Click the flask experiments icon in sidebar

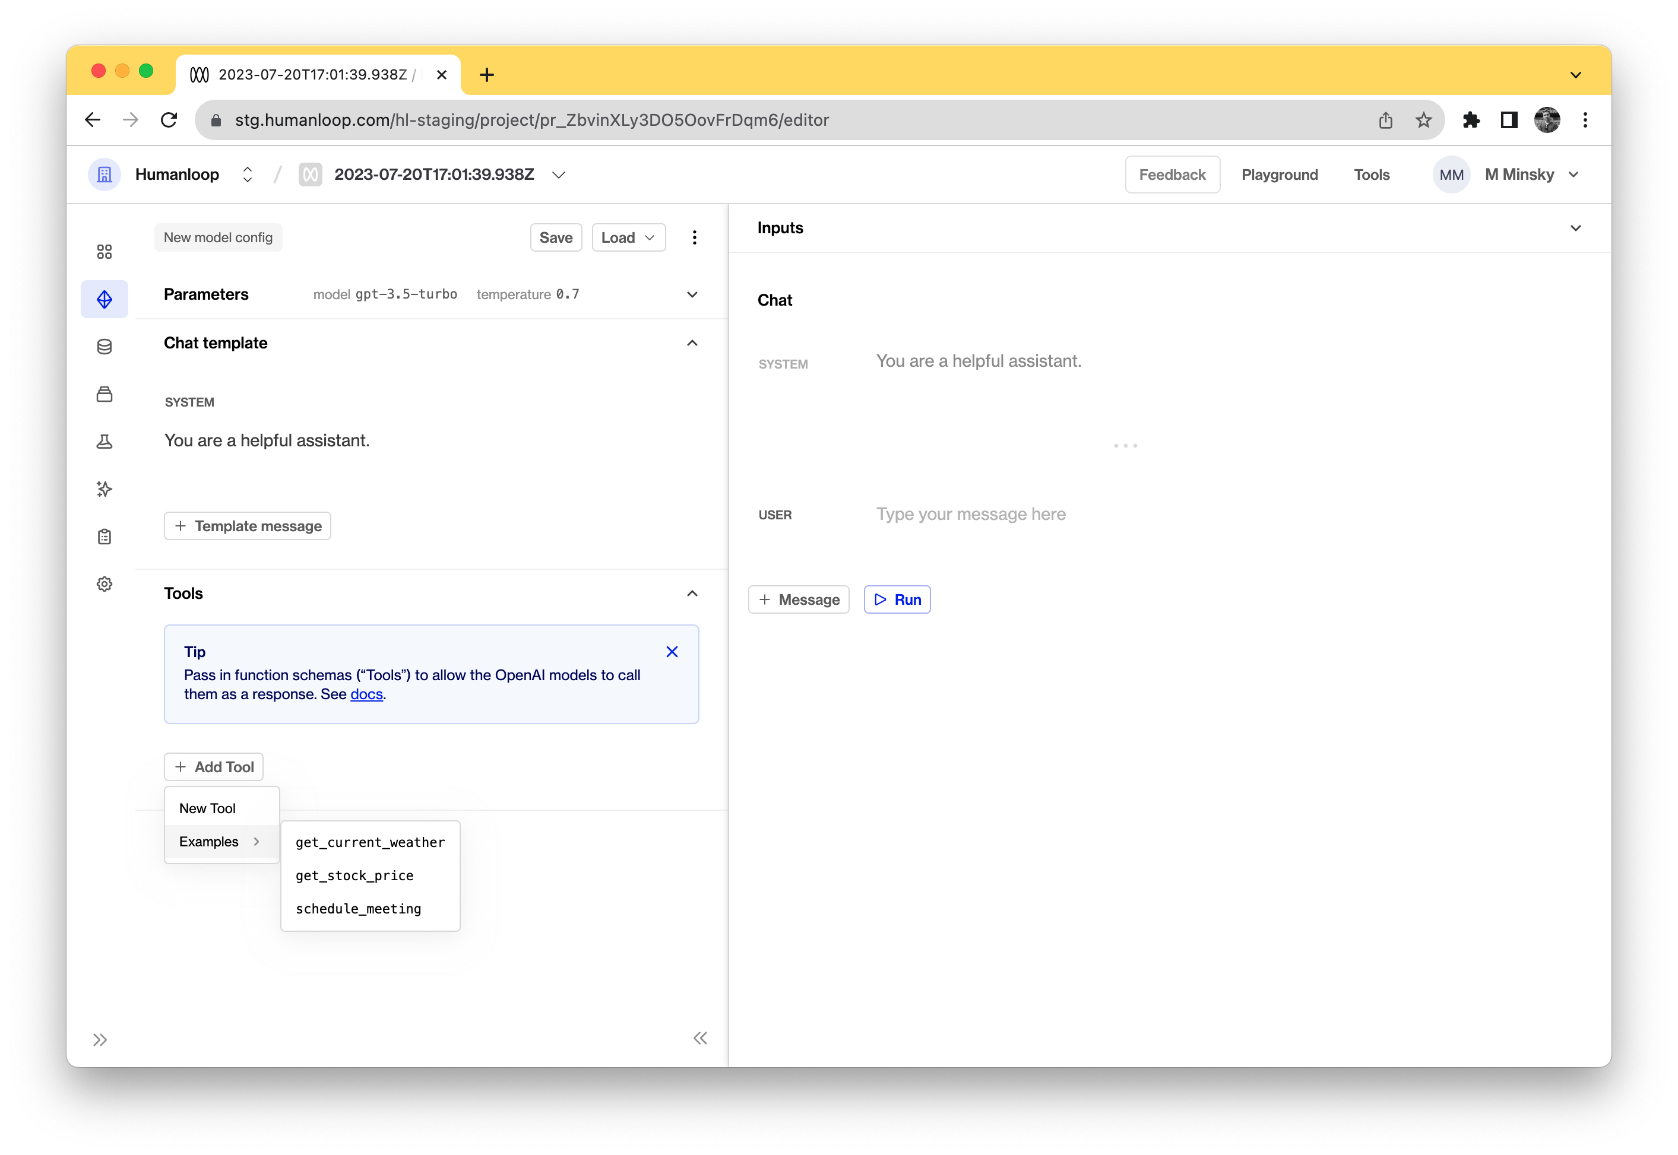(105, 442)
